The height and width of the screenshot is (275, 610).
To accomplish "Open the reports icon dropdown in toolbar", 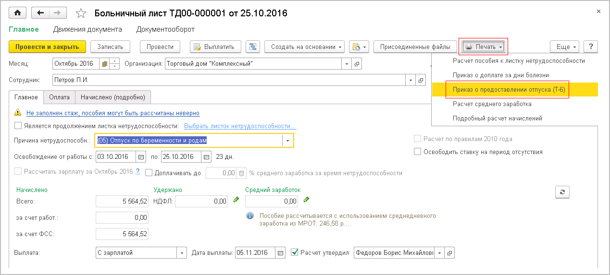I will 359,47.
